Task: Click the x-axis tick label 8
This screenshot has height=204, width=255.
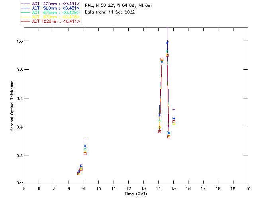Action: [69, 188]
